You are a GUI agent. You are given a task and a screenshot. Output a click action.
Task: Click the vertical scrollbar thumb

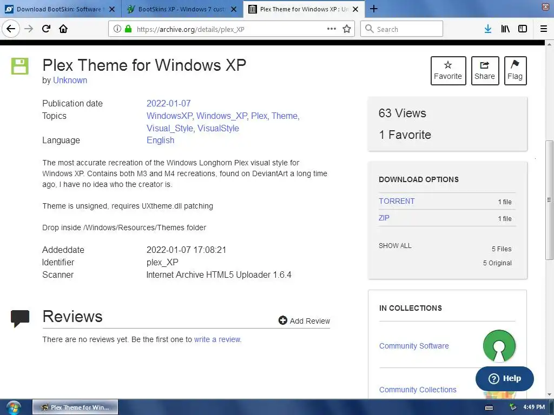click(x=549, y=200)
